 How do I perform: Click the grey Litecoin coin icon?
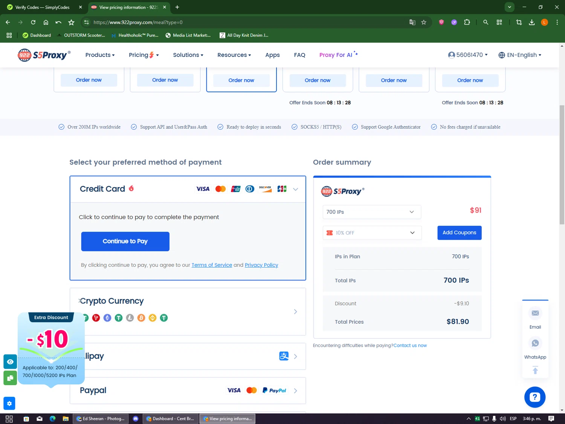tap(130, 318)
